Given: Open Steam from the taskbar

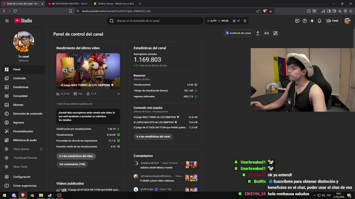Looking at the screenshot, I should tap(50, 195).
